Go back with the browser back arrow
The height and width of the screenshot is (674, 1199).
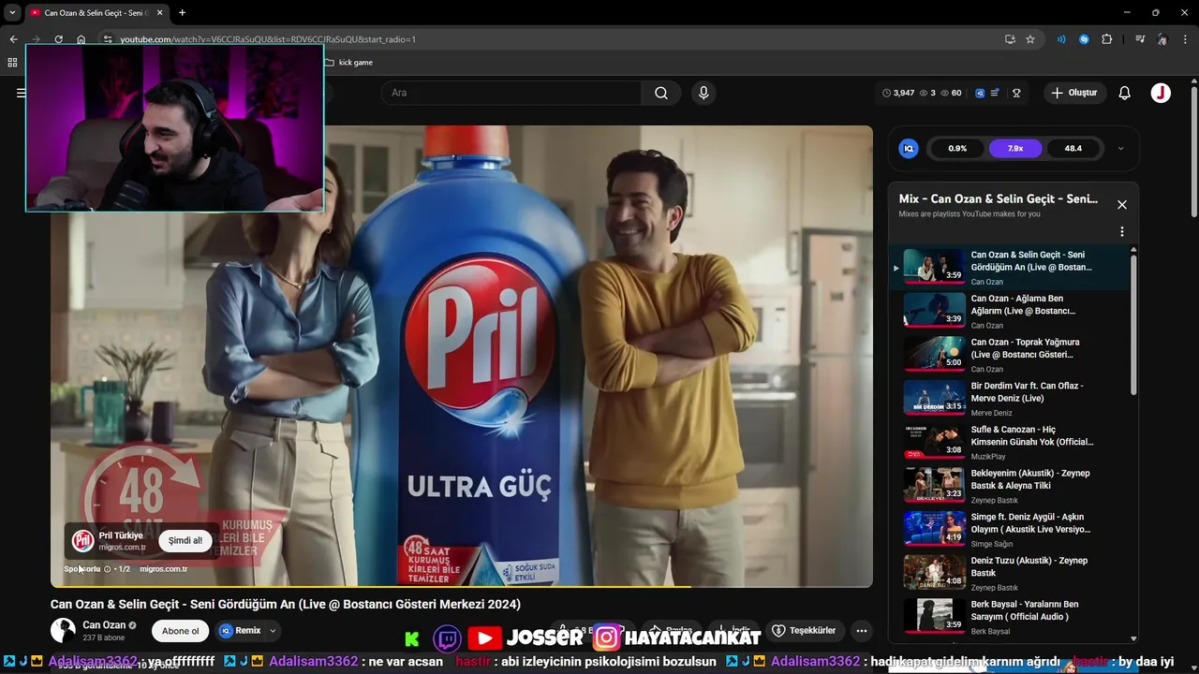click(13, 39)
